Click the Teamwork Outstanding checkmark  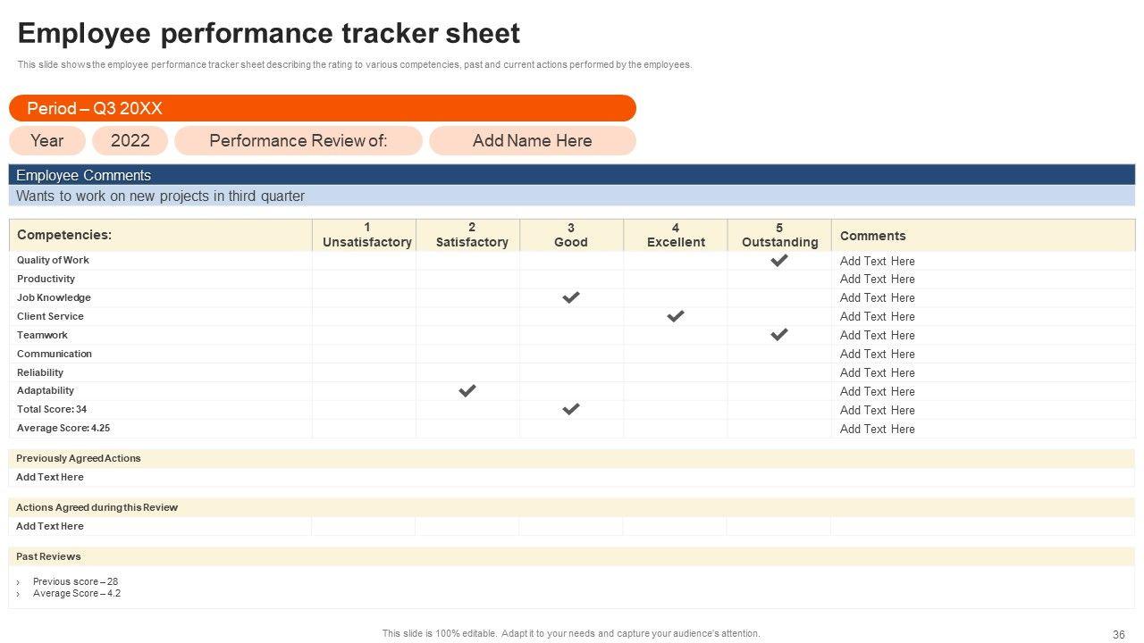[x=779, y=335]
